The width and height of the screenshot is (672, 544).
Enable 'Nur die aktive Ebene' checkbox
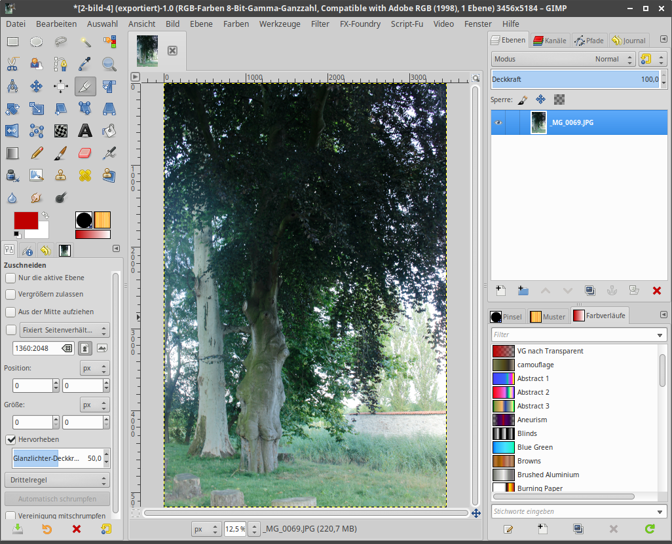pyautogui.click(x=11, y=278)
